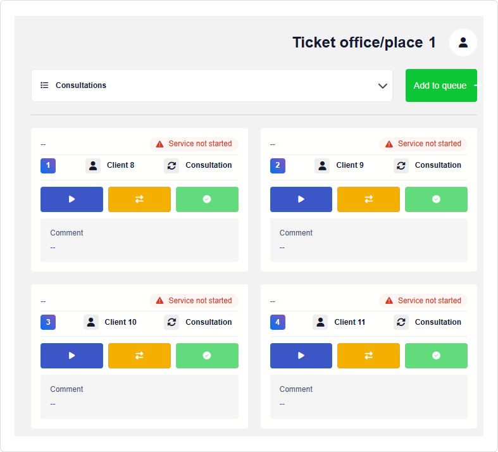
Task: Transfer Client 9 to another queue
Action: [368, 199]
